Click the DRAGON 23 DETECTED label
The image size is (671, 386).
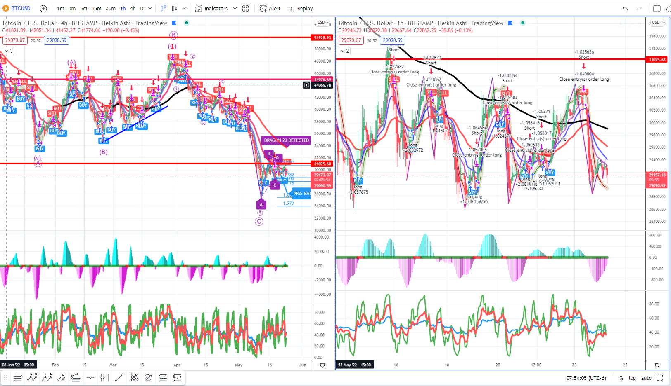[286, 140]
